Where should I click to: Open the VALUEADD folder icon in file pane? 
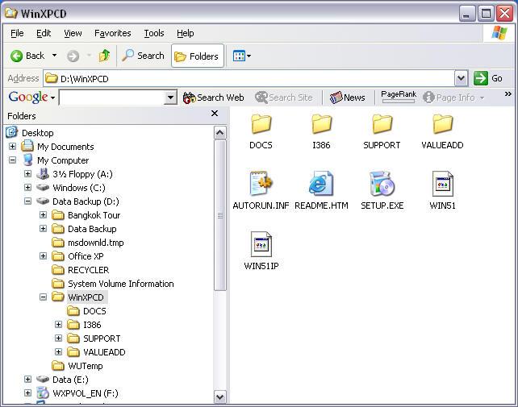442,124
